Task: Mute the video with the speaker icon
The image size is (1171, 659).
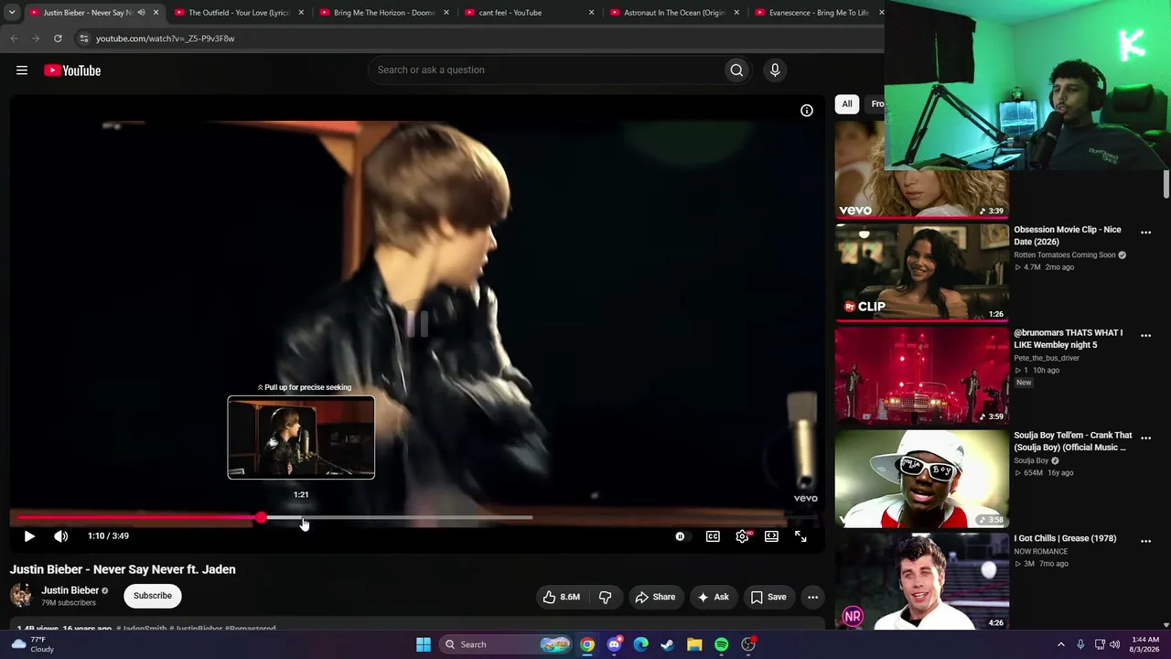Action: [60, 536]
